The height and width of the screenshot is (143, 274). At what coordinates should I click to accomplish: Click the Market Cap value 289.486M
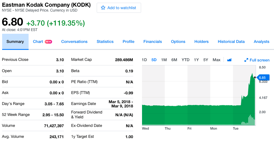point(124,60)
